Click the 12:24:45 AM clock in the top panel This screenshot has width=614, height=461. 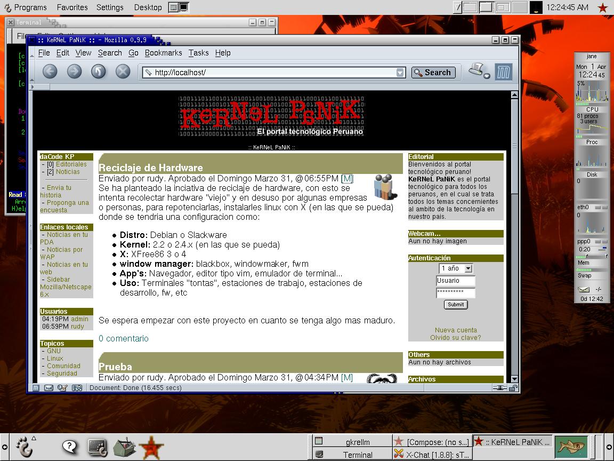567,7
